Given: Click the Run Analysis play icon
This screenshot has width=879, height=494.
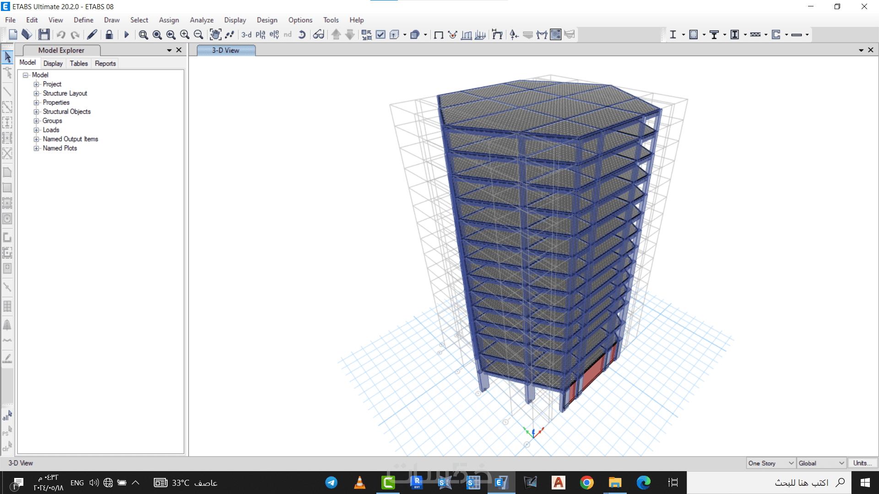Looking at the screenshot, I should (x=127, y=34).
